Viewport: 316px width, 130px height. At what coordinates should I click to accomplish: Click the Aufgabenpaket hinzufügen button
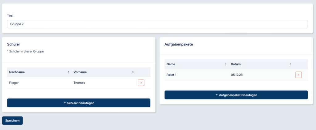tap(236, 95)
